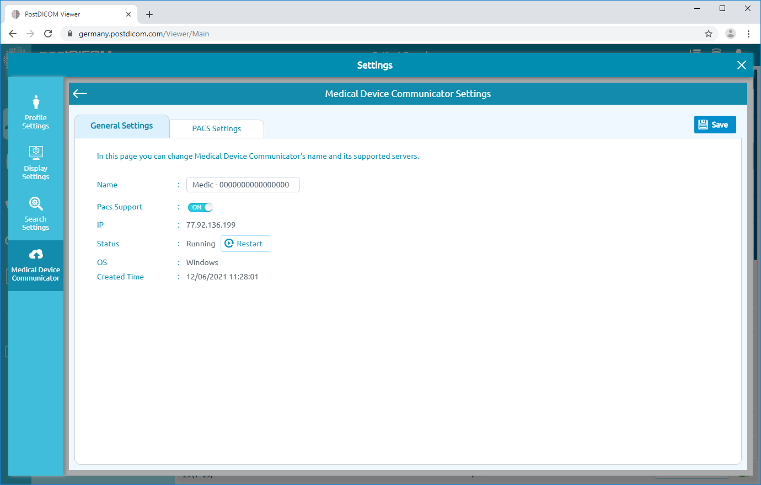761x485 pixels.
Task: Click the Pacs Support label
Action: [x=120, y=207]
